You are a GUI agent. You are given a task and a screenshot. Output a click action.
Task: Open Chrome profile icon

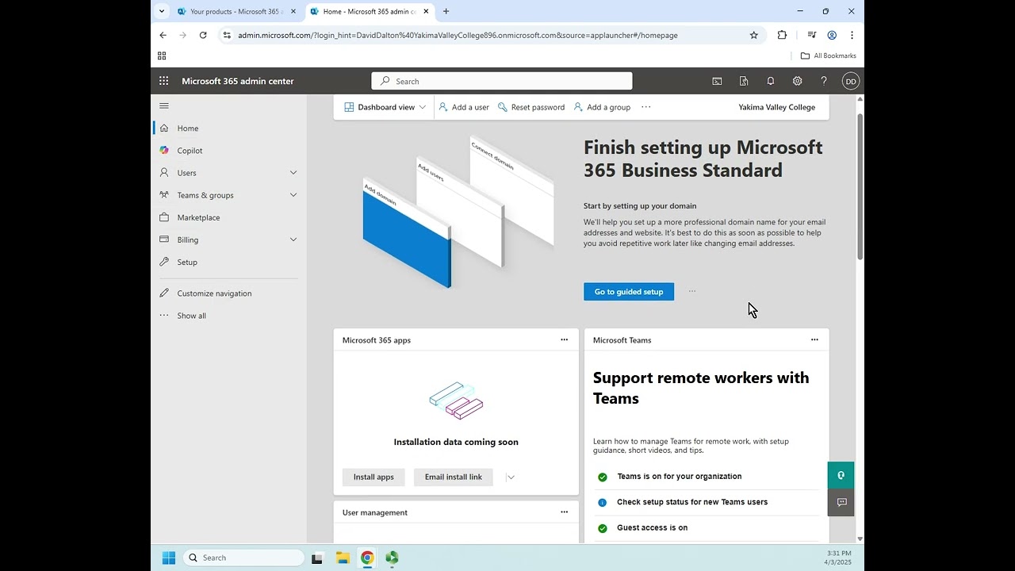tap(832, 35)
